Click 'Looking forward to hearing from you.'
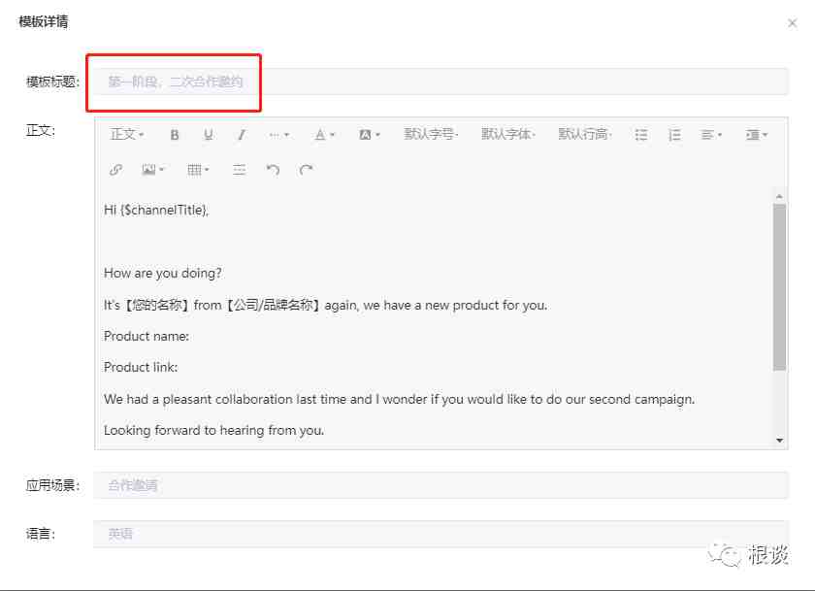The image size is (815, 591). (x=213, y=430)
